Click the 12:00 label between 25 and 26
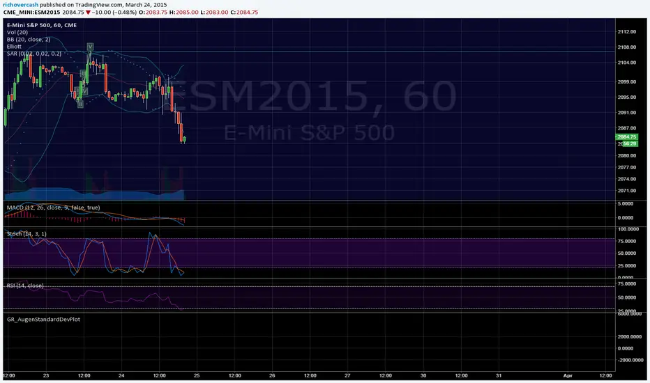This screenshot has width=650, height=383. point(234,376)
